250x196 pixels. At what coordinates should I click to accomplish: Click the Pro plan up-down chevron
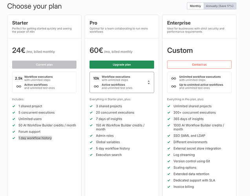coord(149,82)
